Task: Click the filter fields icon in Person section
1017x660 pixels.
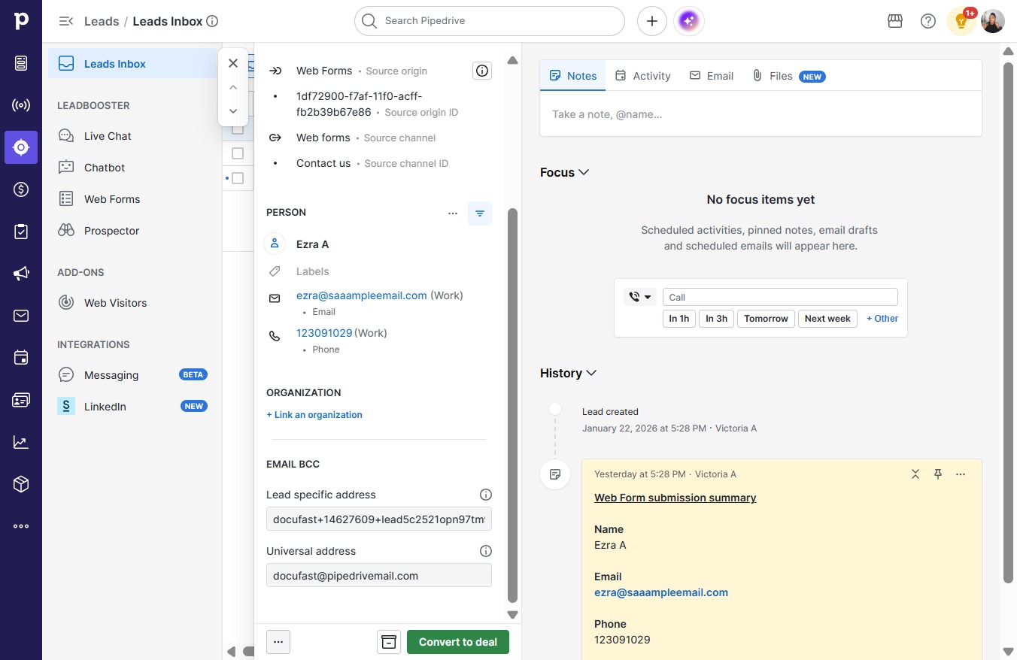Action: [480, 213]
